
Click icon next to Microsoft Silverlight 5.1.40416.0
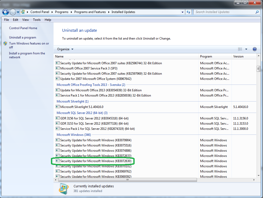[x=58, y=107]
